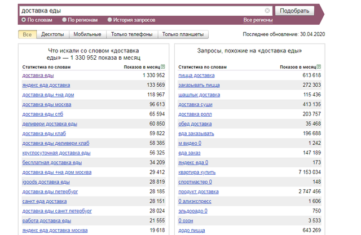The image size is (361, 235).
Task: Open the 'спортмастер 0' similar query
Action: click(x=195, y=181)
